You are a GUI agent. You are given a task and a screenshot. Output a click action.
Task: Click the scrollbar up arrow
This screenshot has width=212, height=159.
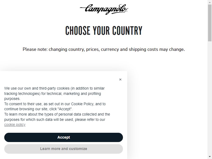point(210,2)
